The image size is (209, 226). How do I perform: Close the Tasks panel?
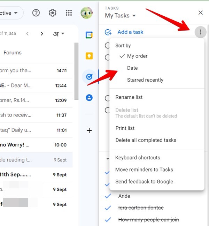201,13
